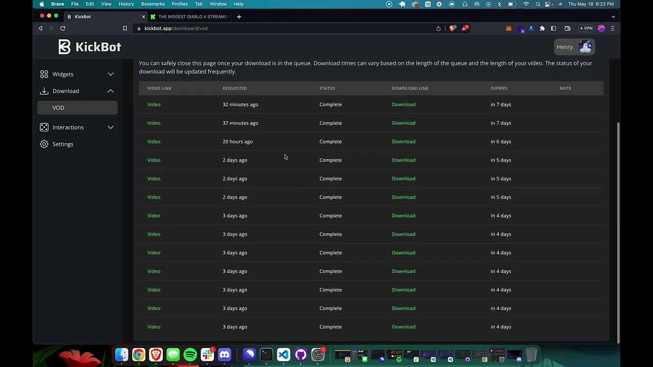The width and height of the screenshot is (653, 367).
Task: Open Spotify from the dock
Action: (x=190, y=355)
